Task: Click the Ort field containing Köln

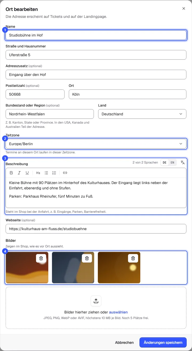Action: pos(127,94)
